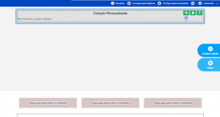The width and height of the screenshot is (220, 117).
Task: Open Visualizar in top menu
Action: point(120,3)
